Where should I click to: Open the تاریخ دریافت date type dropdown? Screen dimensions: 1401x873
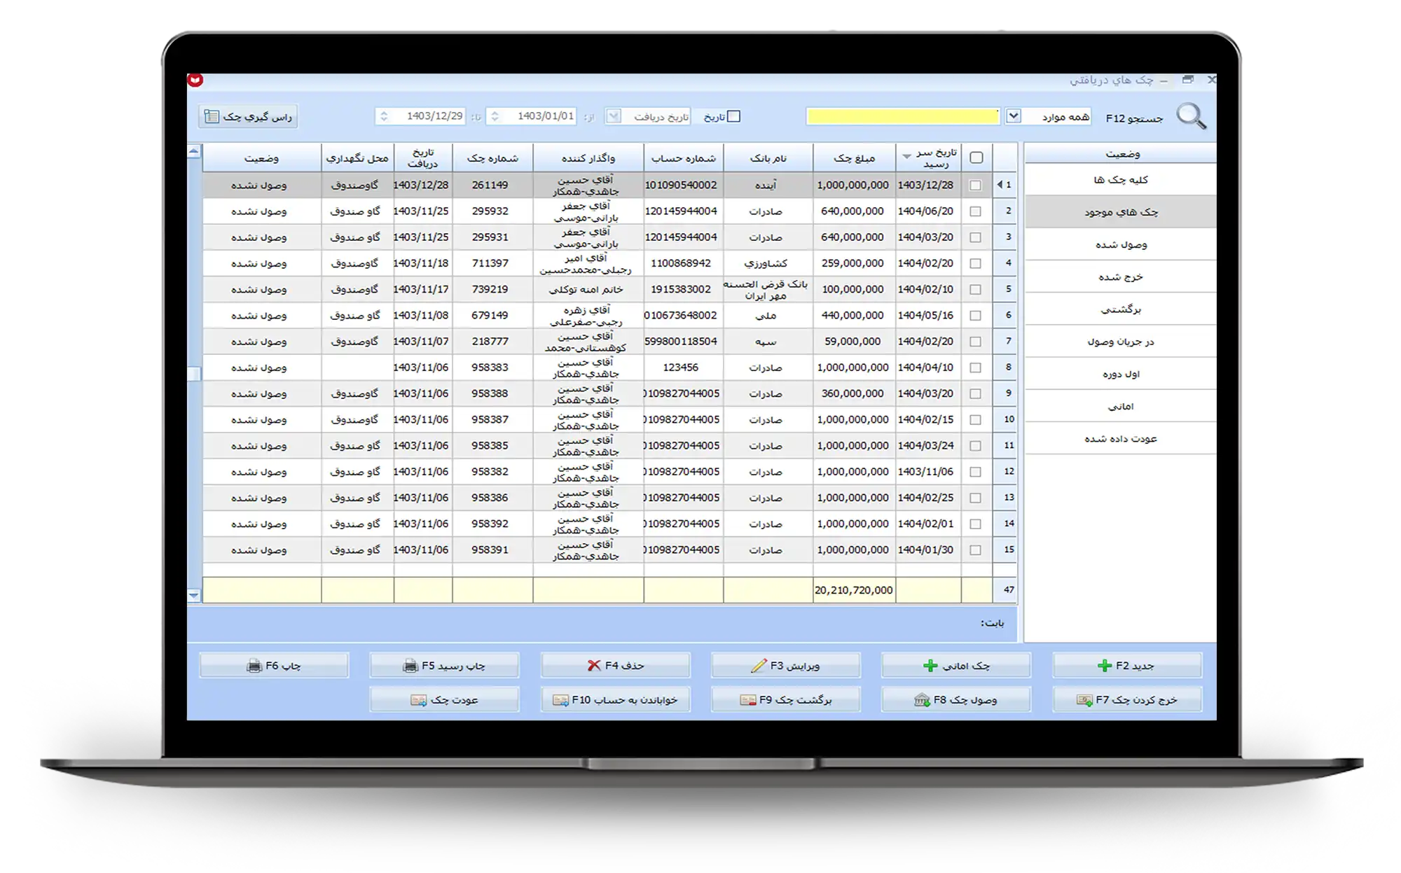tap(613, 116)
